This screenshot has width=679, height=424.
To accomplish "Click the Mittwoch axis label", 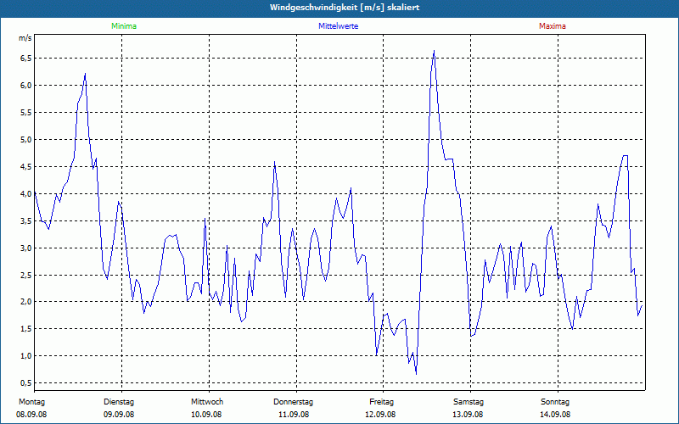I will [207, 402].
